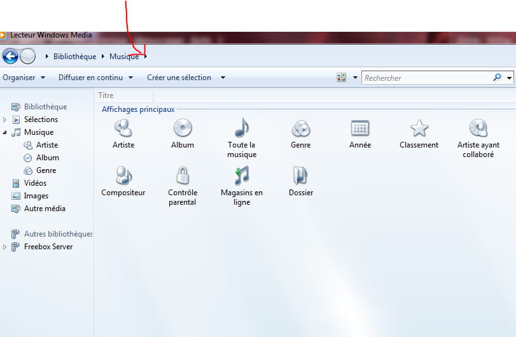Select Freebox Server in the sidebar
The image size is (516, 337).
(48, 247)
